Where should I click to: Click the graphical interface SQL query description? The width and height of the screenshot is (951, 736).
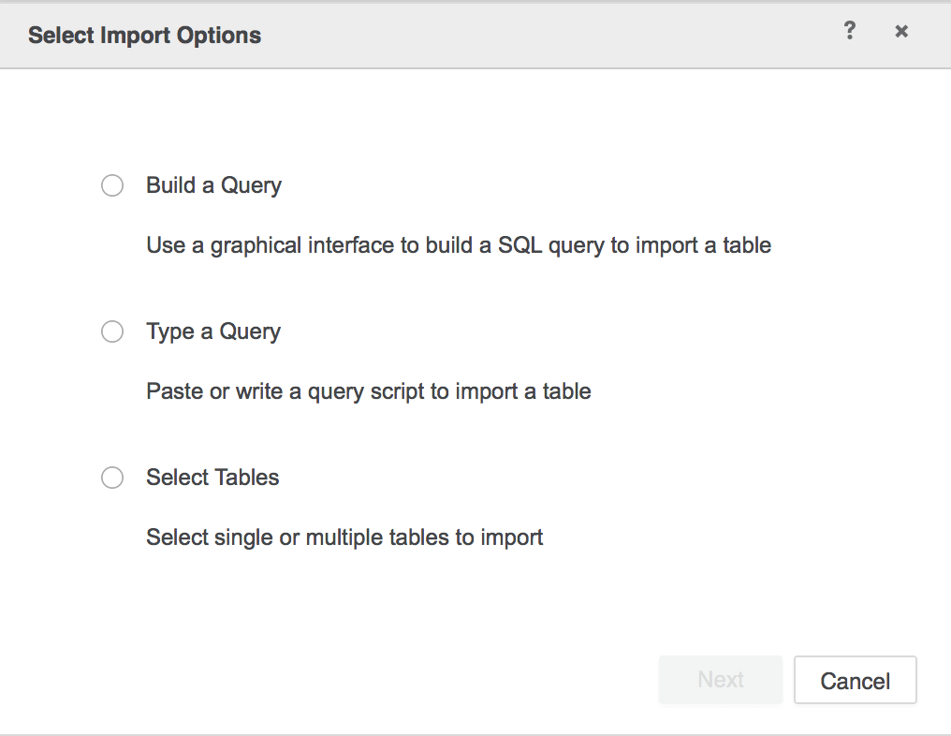coord(459,245)
